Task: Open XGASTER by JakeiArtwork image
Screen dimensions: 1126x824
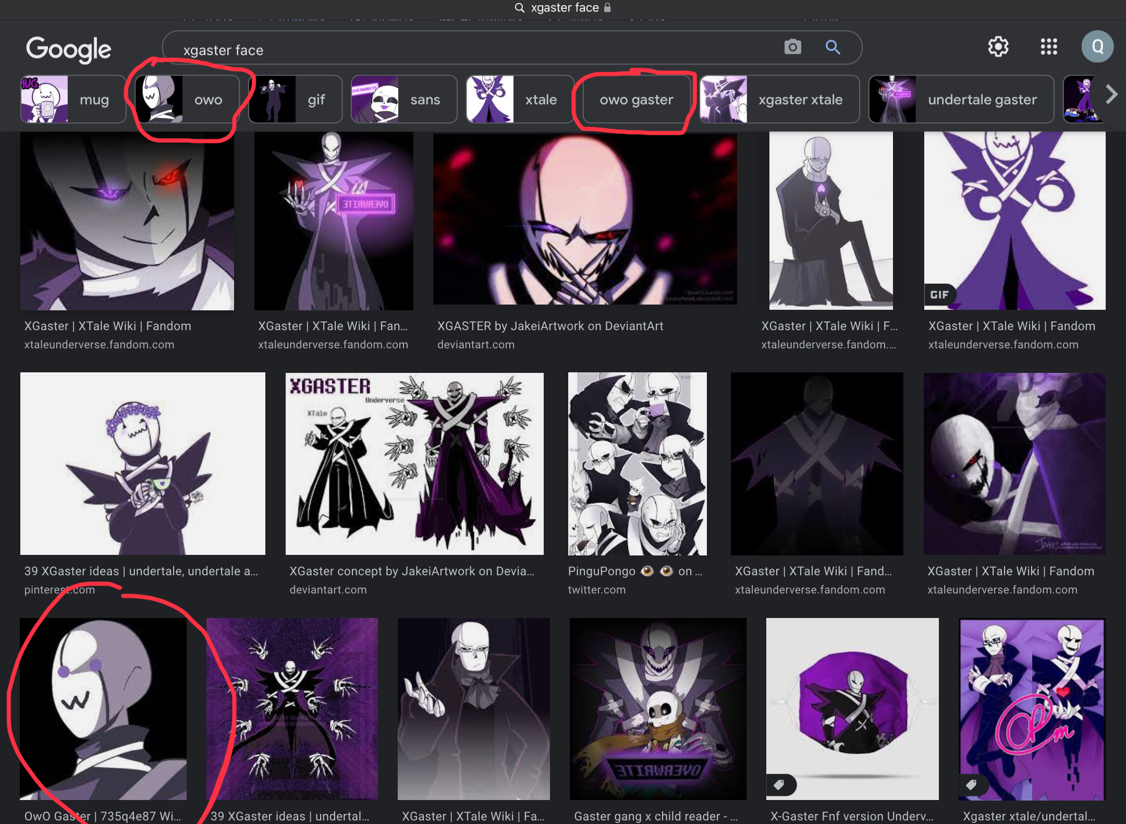Action: click(585, 219)
